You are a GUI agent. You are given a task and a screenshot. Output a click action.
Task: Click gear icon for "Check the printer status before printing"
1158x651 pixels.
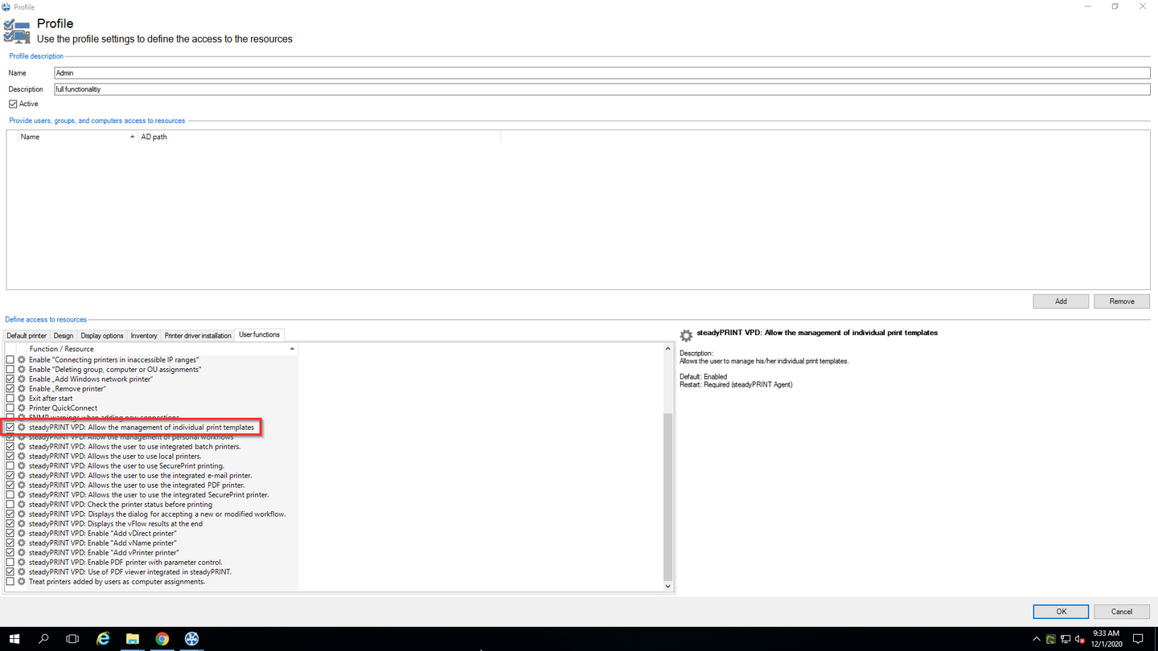(x=22, y=505)
